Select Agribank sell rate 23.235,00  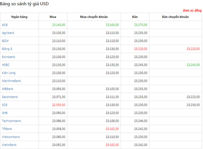point(141,33)
